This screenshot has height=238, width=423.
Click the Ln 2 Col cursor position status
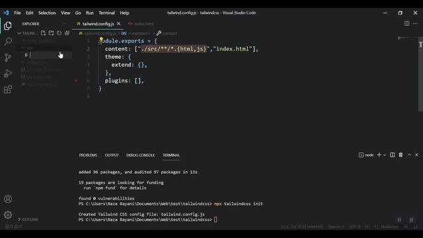[x=301, y=226]
